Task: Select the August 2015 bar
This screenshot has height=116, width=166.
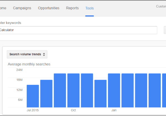Action: coord(46,94)
